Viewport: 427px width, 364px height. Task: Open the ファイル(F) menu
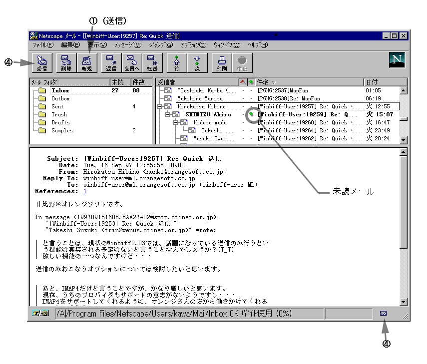pos(43,45)
